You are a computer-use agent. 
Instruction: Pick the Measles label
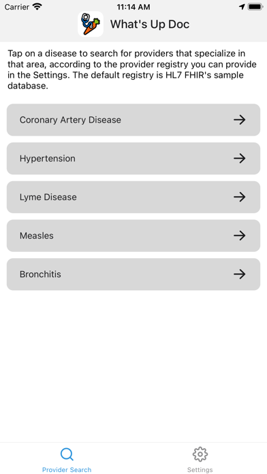tap(37, 236)
